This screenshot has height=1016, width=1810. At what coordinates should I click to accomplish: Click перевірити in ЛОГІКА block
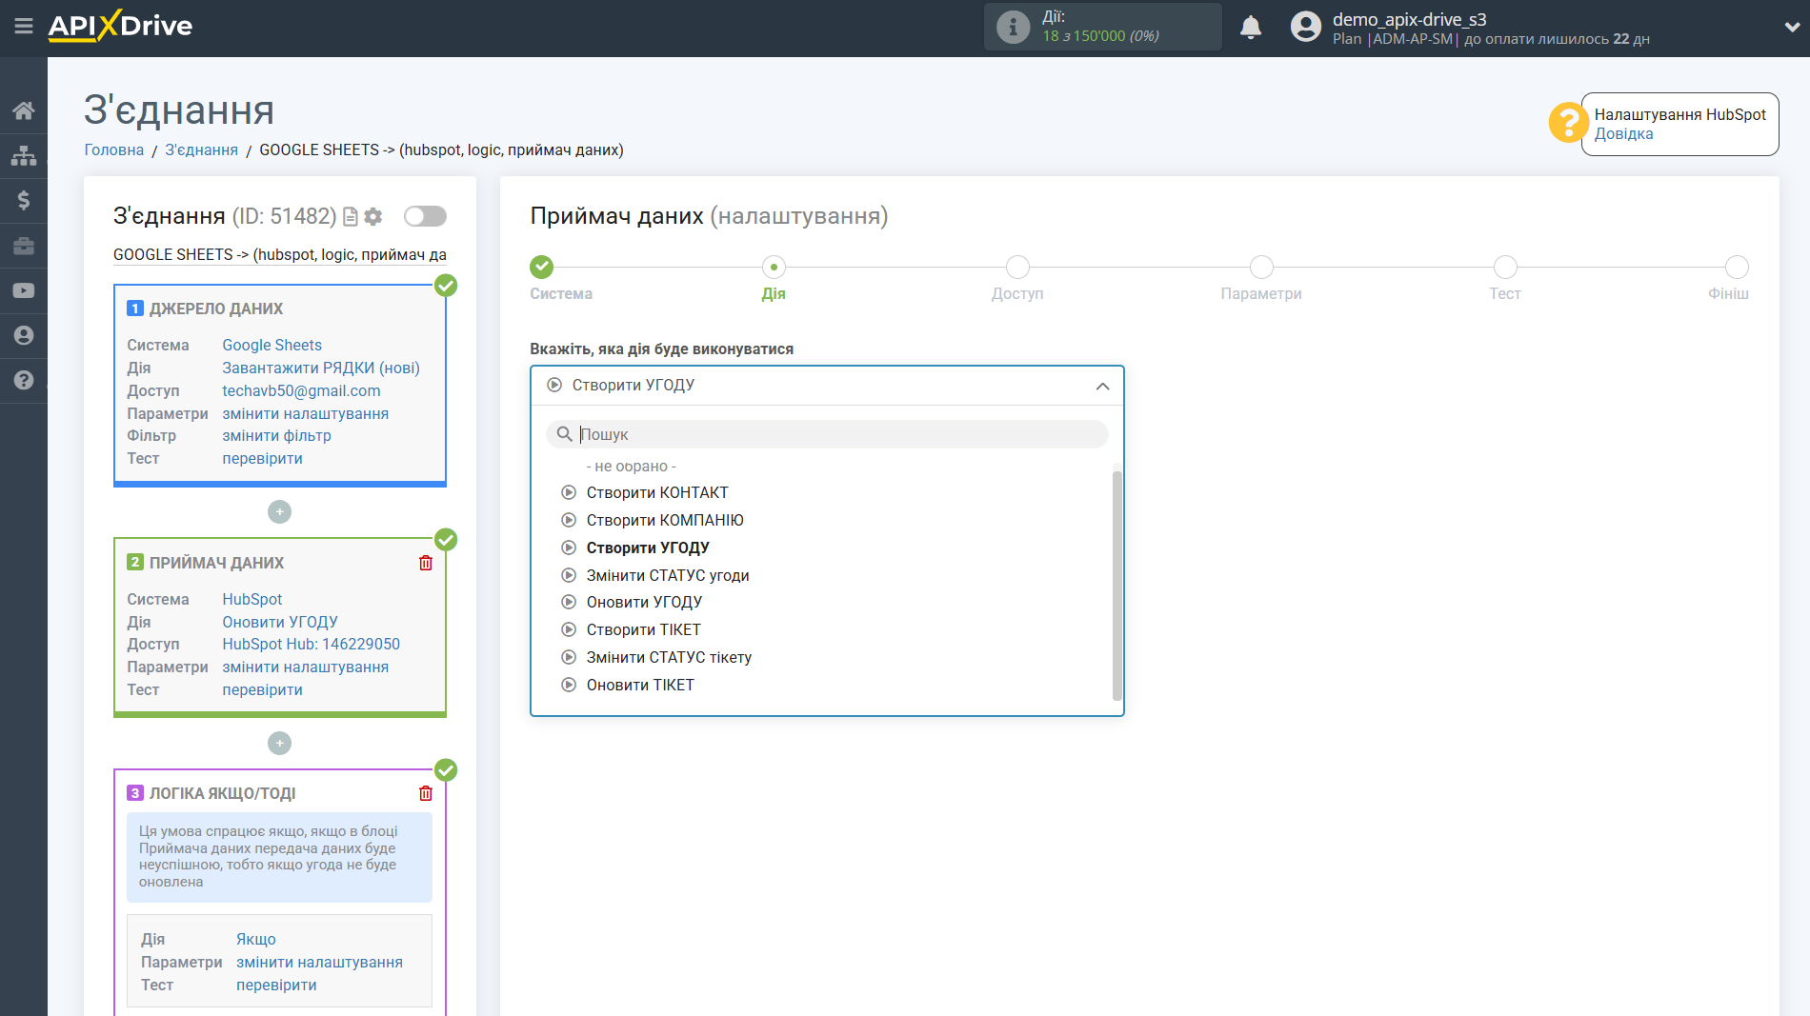[276, 986]
